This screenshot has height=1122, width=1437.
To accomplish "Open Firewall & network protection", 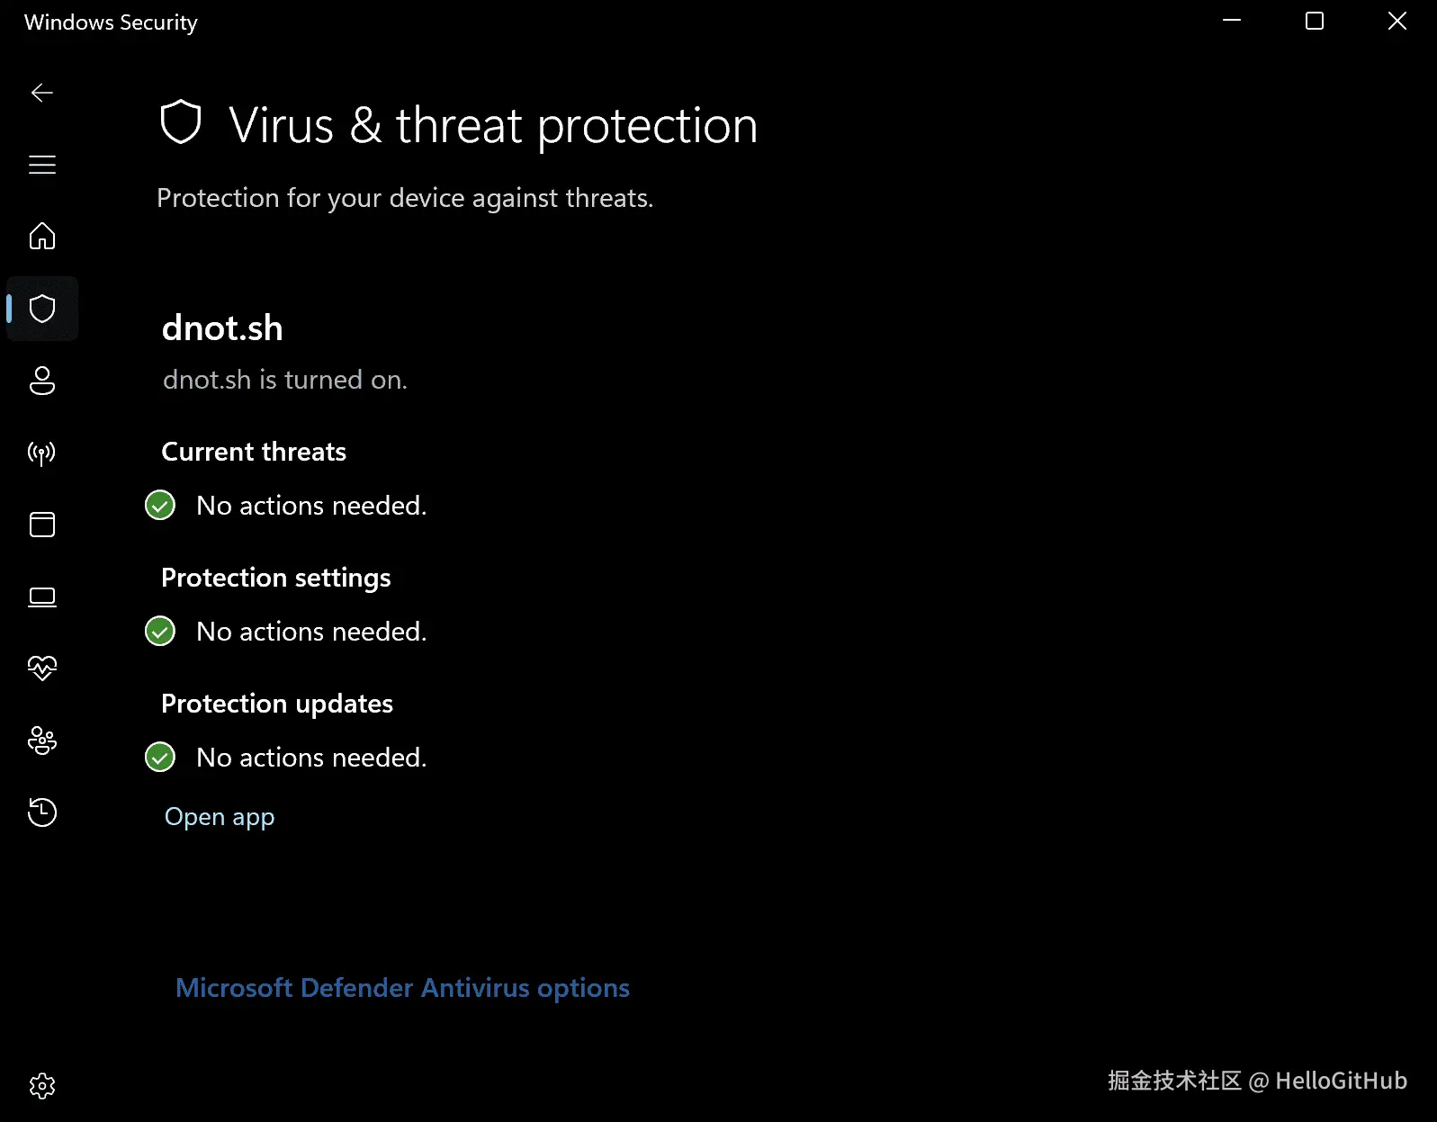I will click(42, 453).
